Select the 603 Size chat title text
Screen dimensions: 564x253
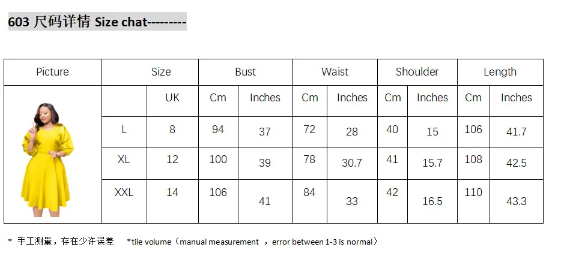point(97,22)
